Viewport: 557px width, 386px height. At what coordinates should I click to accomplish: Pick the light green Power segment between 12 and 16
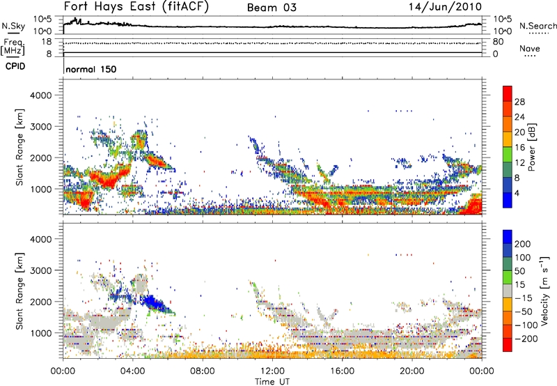click(508, 155)
